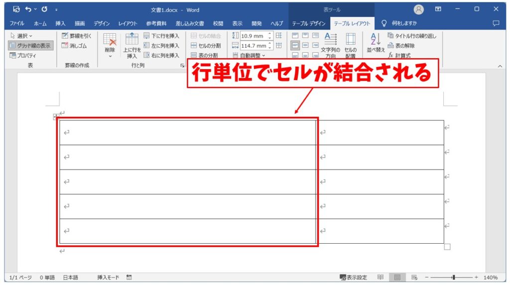510x285 pixels.
Task: Open the undo history dropdown arrow
Action: (35, 9)
